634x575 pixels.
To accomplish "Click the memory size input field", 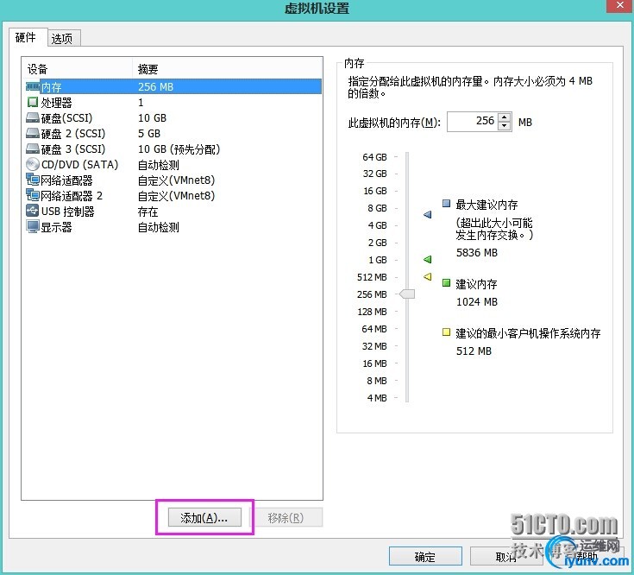I will coord(473,122).
